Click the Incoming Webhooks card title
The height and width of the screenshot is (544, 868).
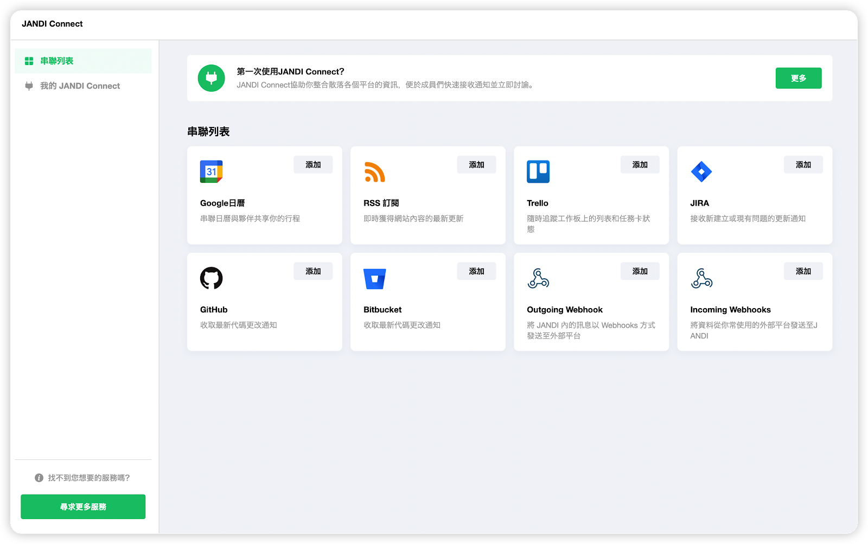(x=730, y=310)
